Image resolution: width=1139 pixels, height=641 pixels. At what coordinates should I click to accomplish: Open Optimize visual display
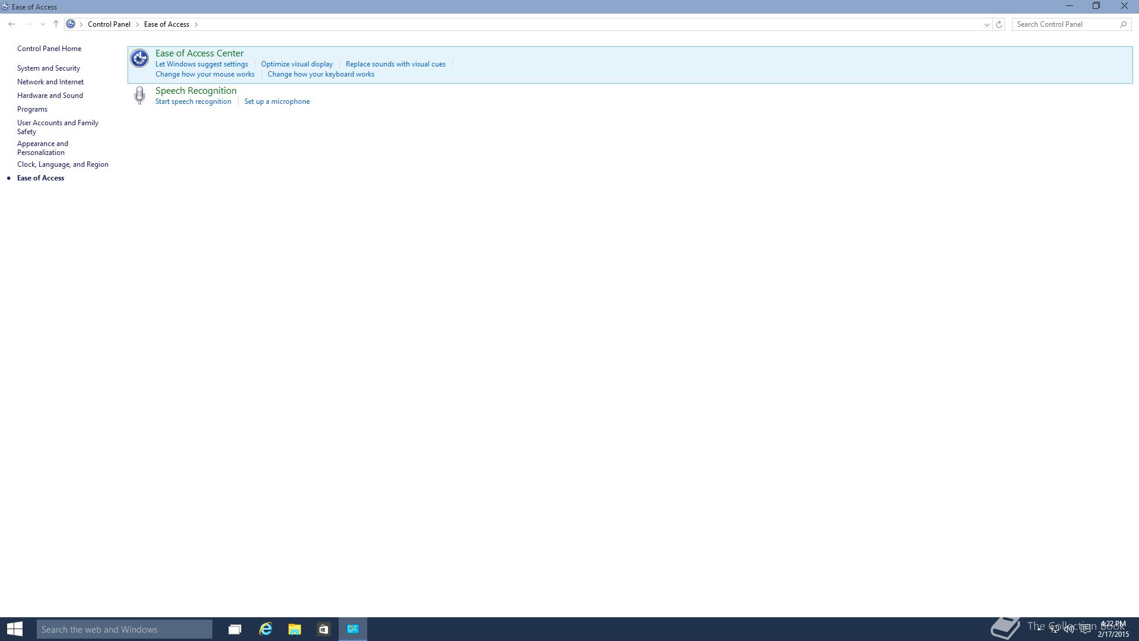(297, 64)
